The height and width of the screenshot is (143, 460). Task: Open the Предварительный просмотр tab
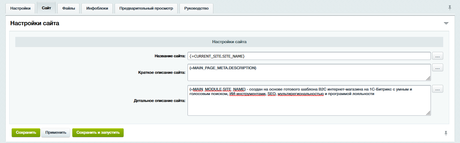tap(146, 8)
